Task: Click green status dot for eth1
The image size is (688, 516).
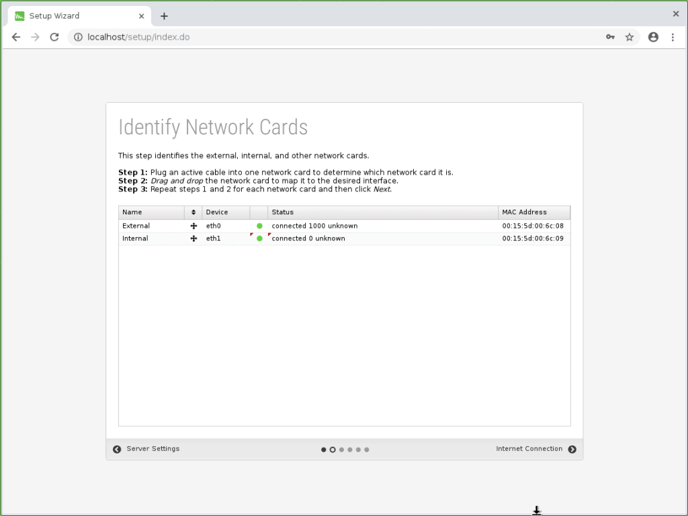Action: point(259,239)
